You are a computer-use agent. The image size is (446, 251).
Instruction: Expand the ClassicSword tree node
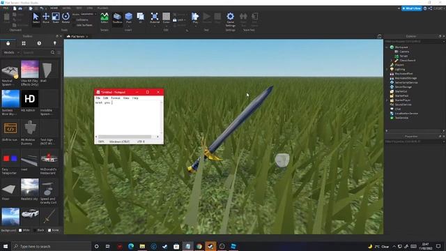[x=392, y=61]
